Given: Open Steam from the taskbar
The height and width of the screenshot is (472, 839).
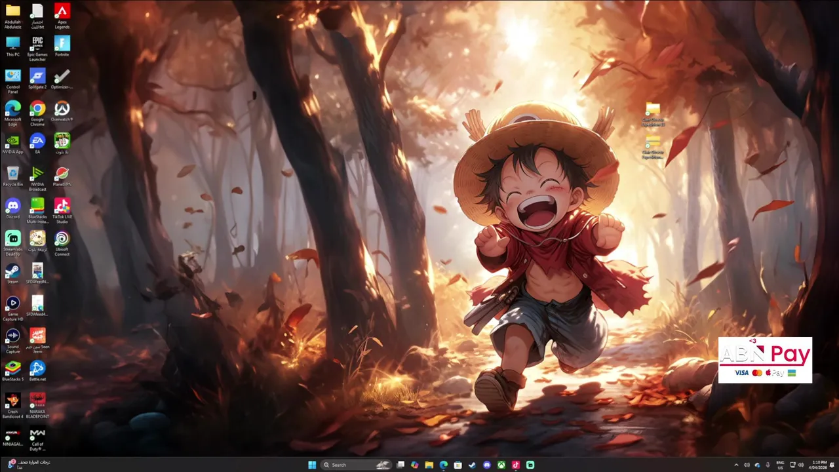Looking at the screenshot, I should tap(472, 465).
